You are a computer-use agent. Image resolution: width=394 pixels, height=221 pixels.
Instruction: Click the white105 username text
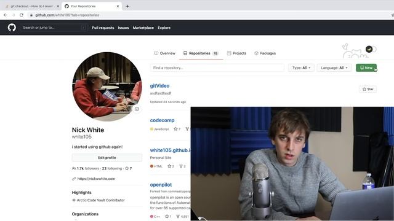[x=82, y=137]
